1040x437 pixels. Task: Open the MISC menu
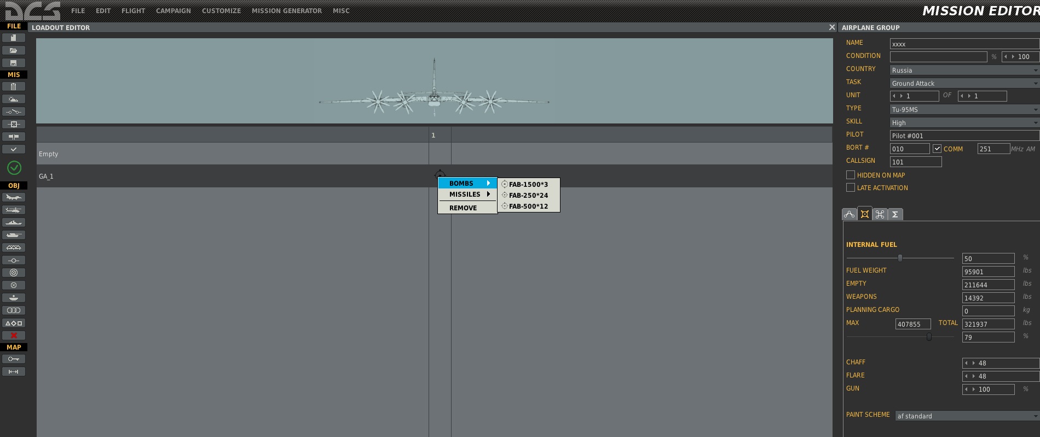click(341, 11)
